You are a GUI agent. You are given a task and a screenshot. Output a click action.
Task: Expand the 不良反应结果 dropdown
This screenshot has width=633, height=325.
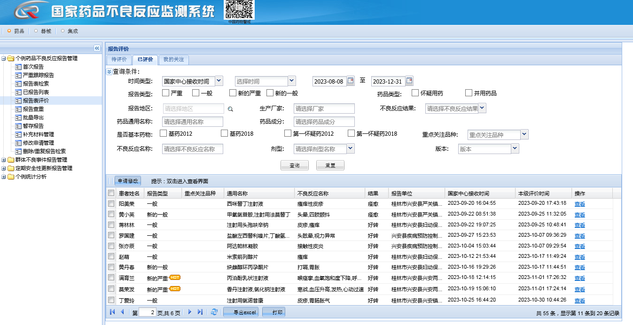coord(482,108)
